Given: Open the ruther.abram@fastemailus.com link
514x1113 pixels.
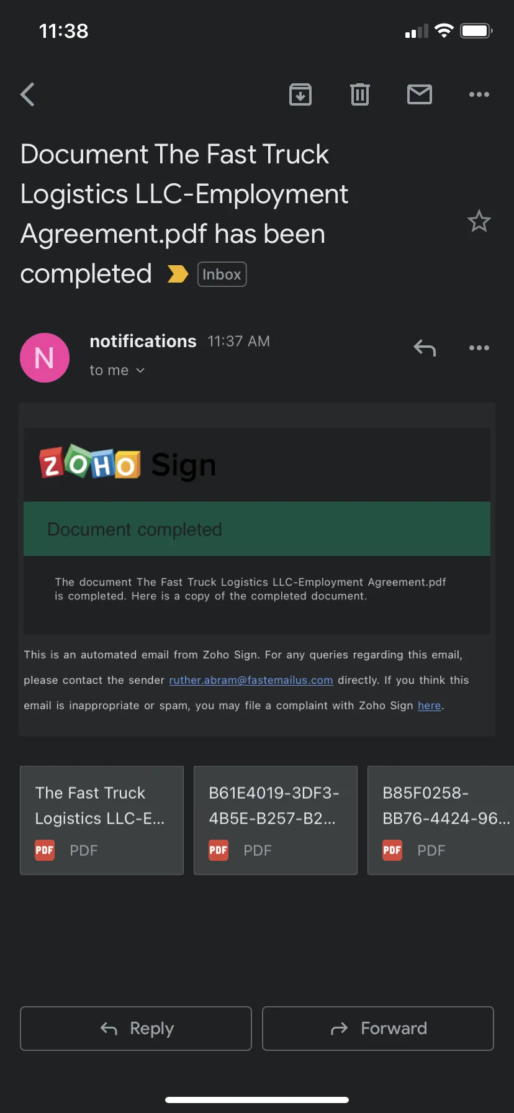Looking at the screenshot, I should pyautogui.click(x=251, y=680).
